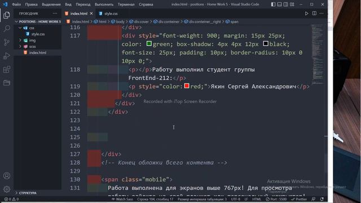Click div.conteiner__right in the breadcrumb
The image size is (361, 203).
coord(205,21)
